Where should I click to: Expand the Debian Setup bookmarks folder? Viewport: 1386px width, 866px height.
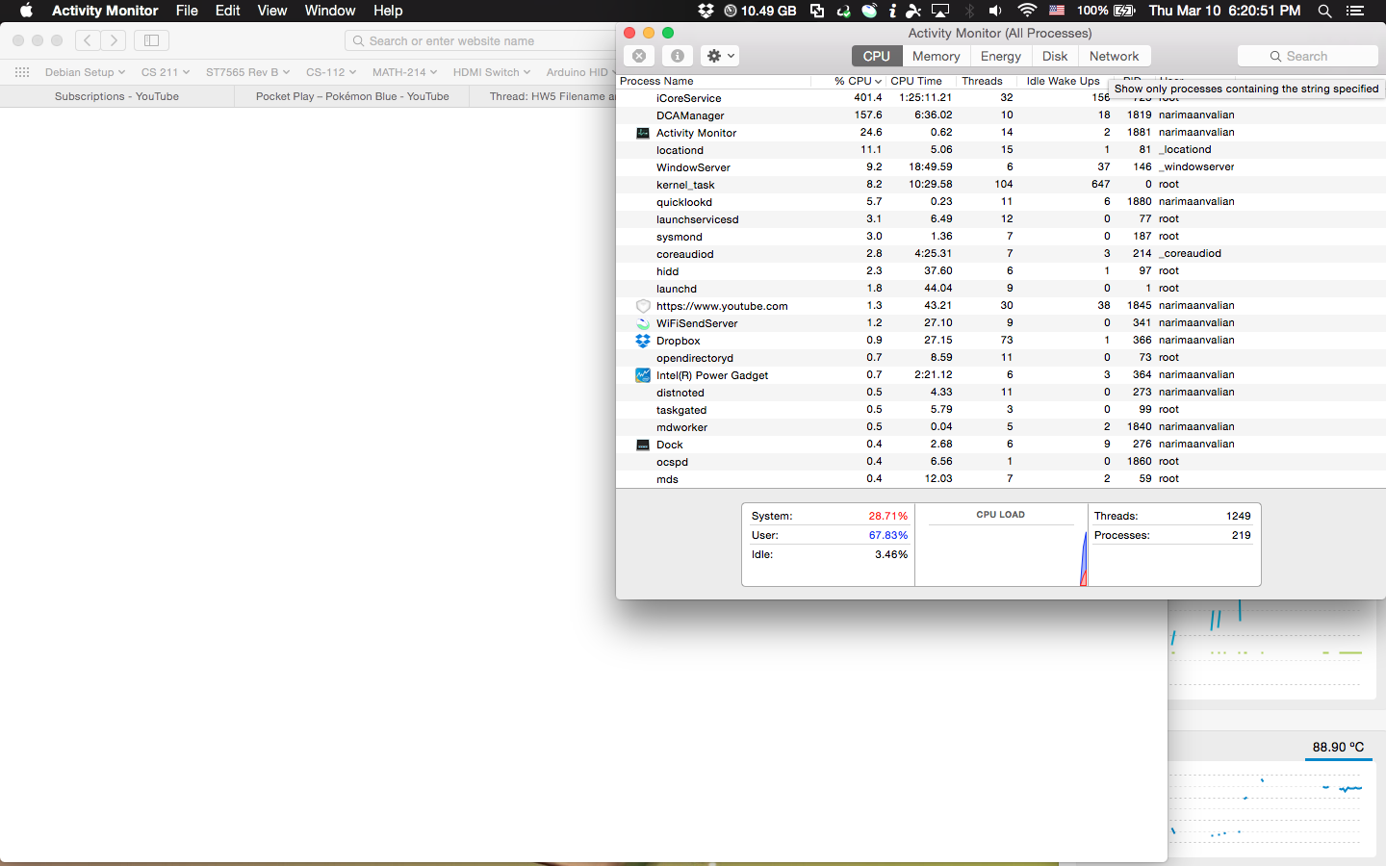pos(85,71)
